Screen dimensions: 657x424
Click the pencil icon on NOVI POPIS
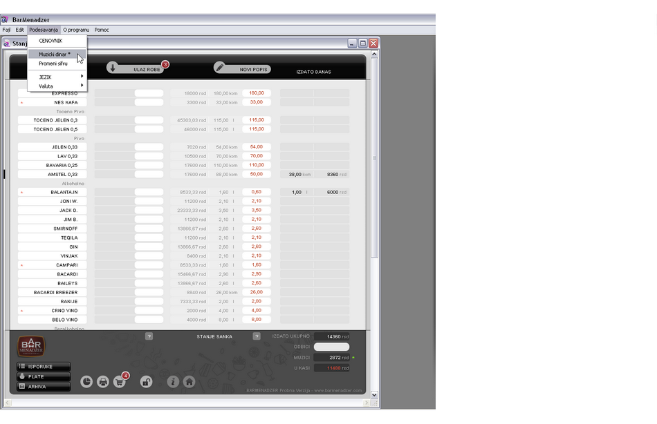[219, 68]
